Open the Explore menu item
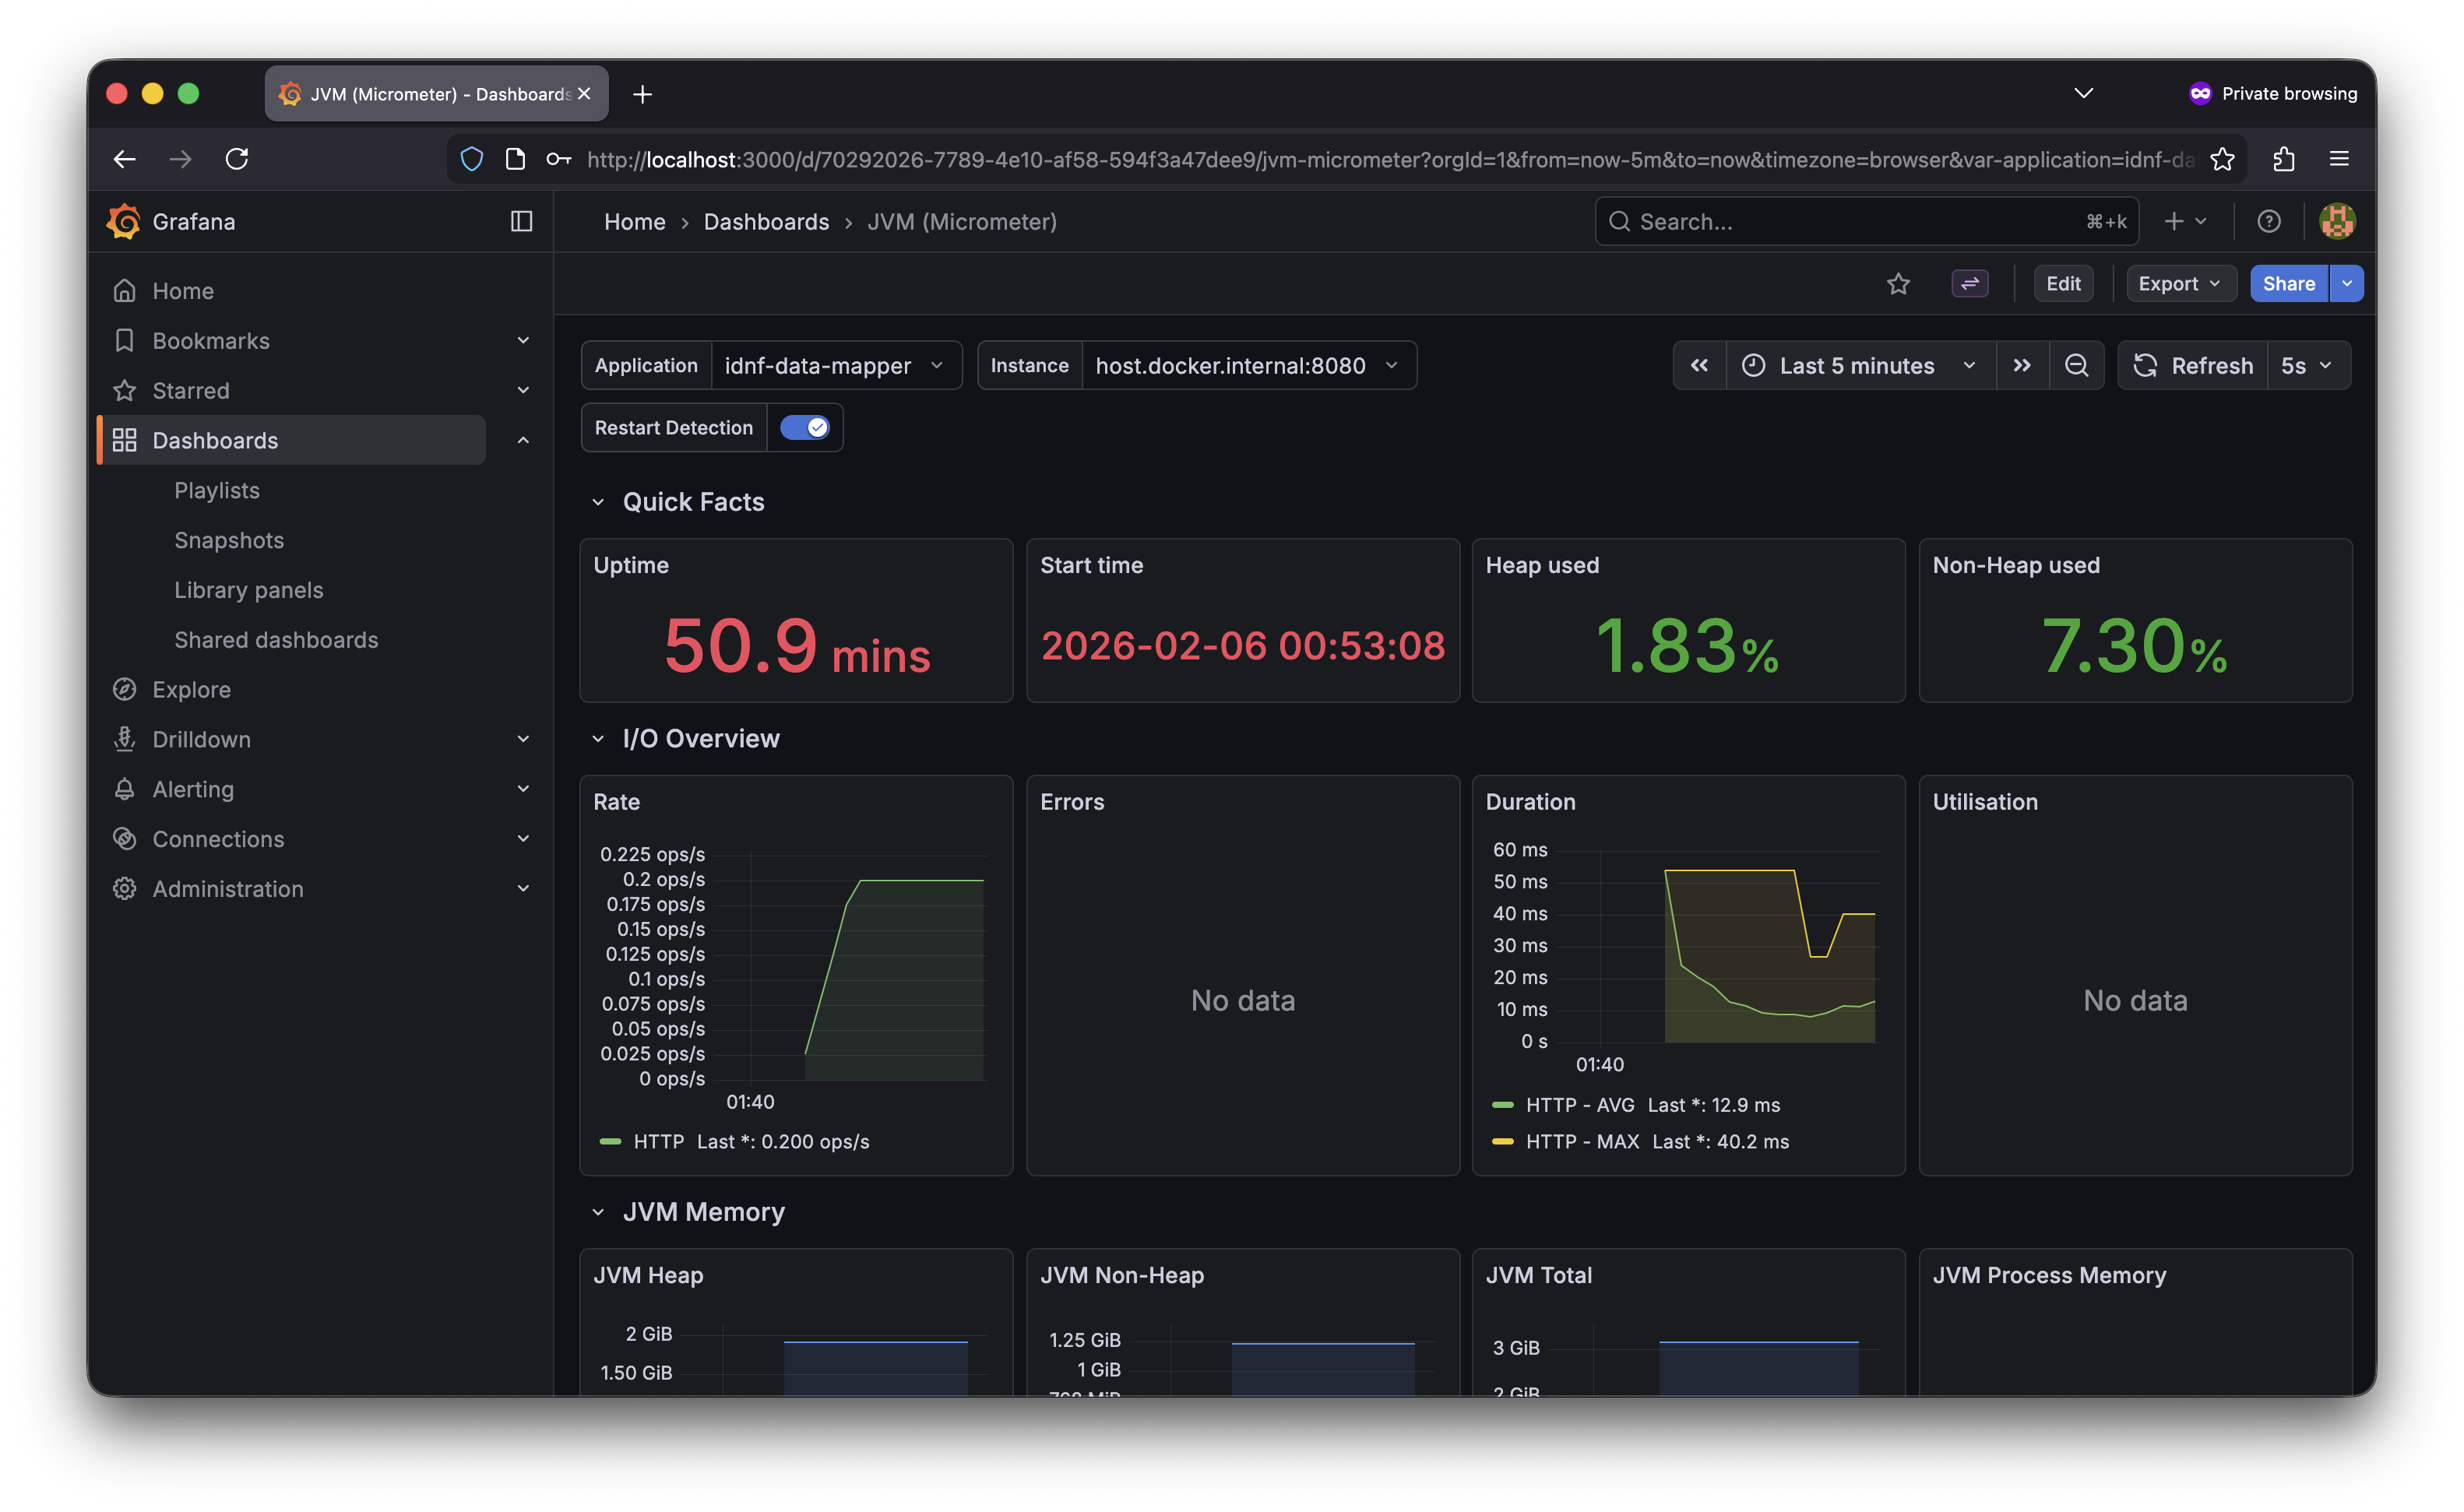This screenshot has height=1512, width=2464. pos(191,690)
